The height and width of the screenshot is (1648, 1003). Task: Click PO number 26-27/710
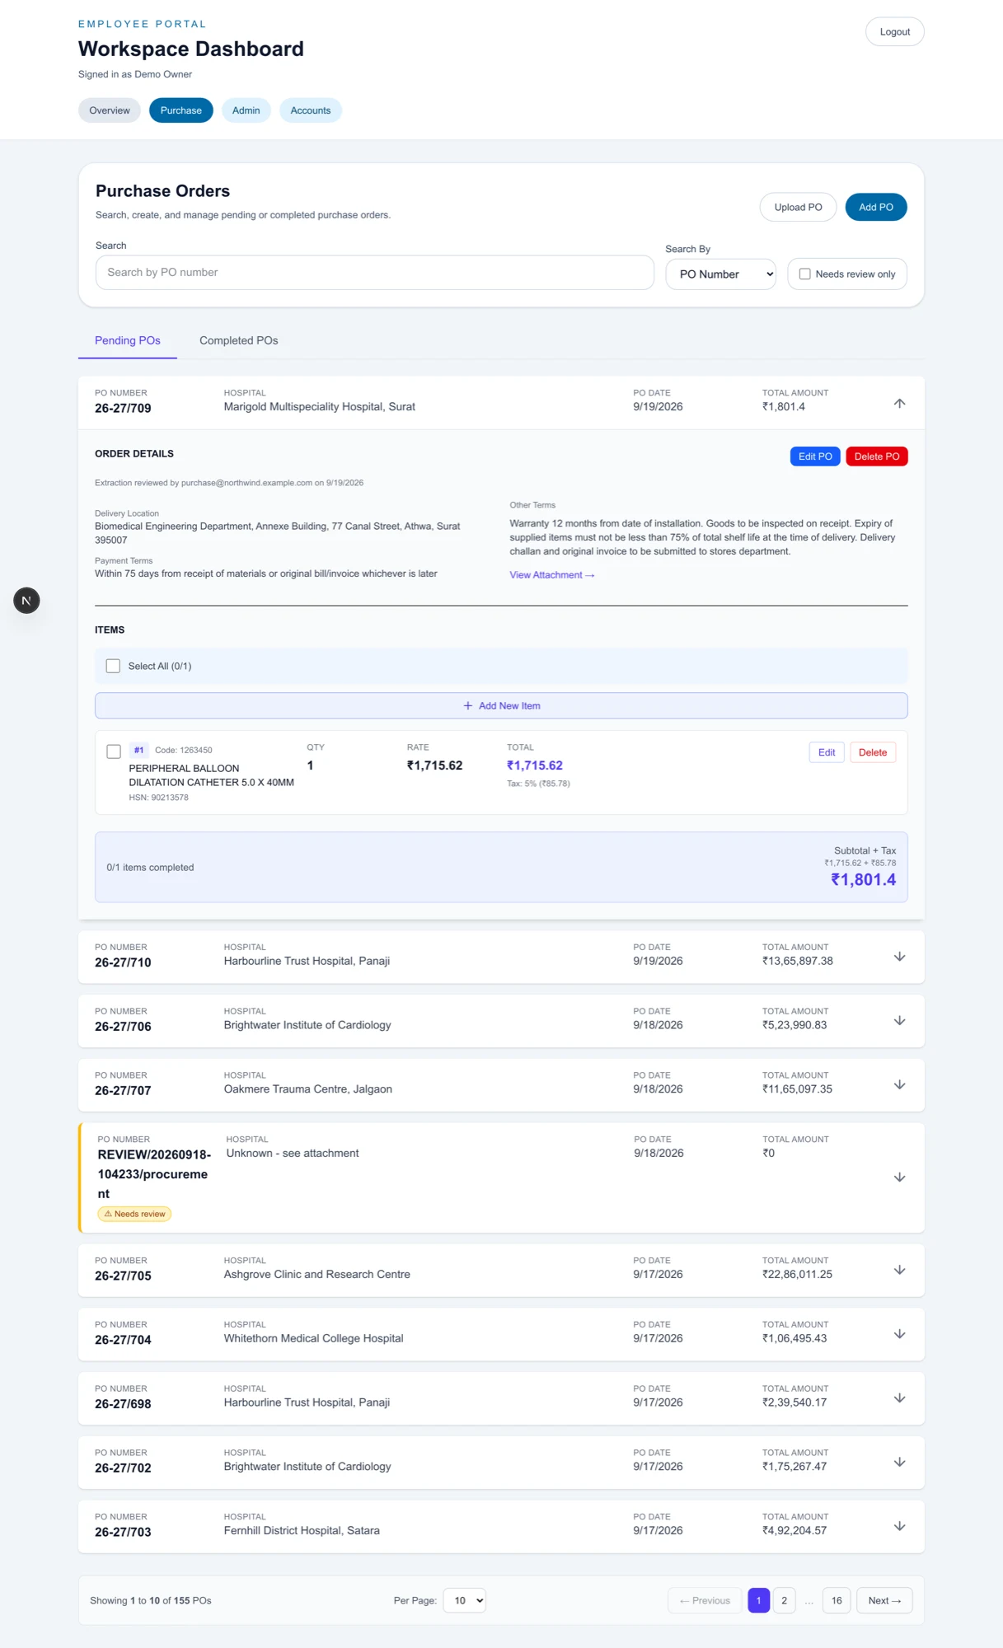[123, 962]
